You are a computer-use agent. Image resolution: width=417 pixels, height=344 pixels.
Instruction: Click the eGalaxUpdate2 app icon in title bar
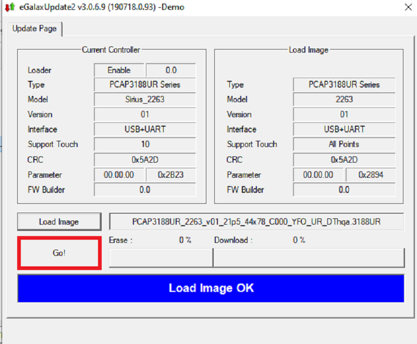click(9, 7)
